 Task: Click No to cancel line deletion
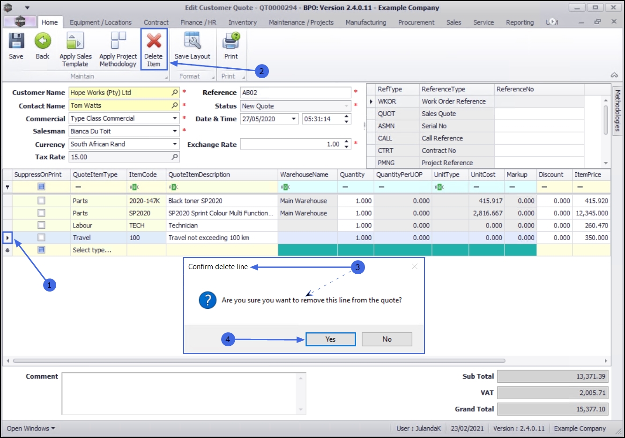387,339
